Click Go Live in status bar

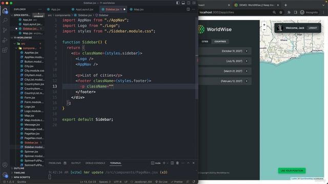(x=161, y=182)
